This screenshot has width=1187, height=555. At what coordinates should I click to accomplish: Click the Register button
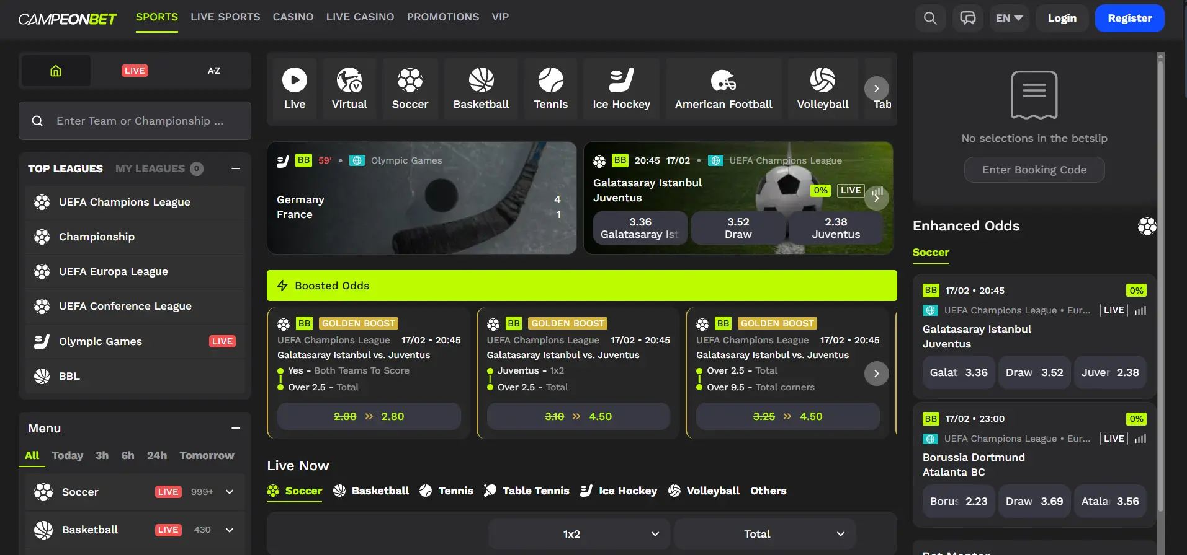pyautogui.click(x=1130, y=18)
